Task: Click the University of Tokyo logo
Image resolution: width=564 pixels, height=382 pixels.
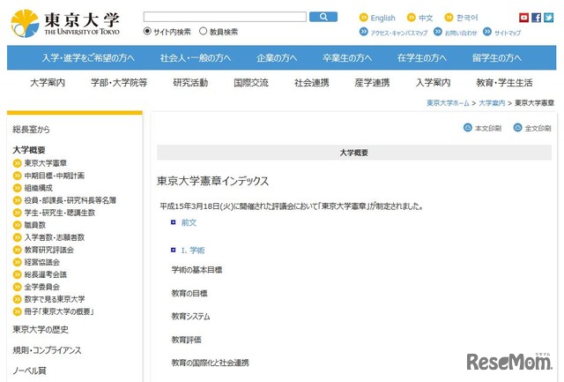Action: tap(65, 24)
